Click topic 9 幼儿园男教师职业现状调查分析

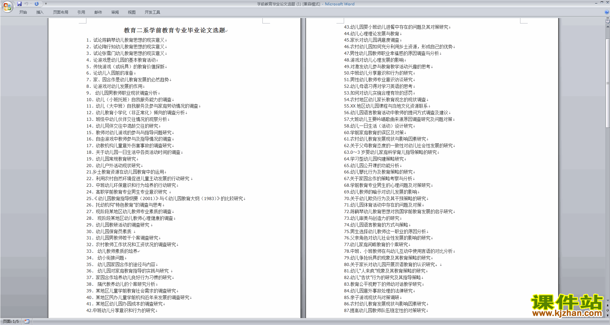coord(122,93)
